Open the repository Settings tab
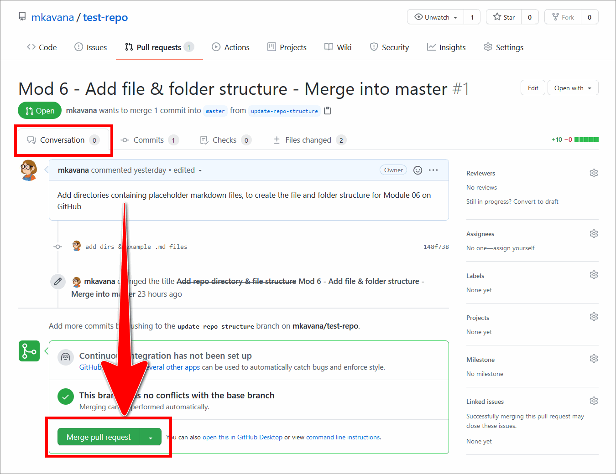Viewport: 616px width, 474px height. pos(504,47)
